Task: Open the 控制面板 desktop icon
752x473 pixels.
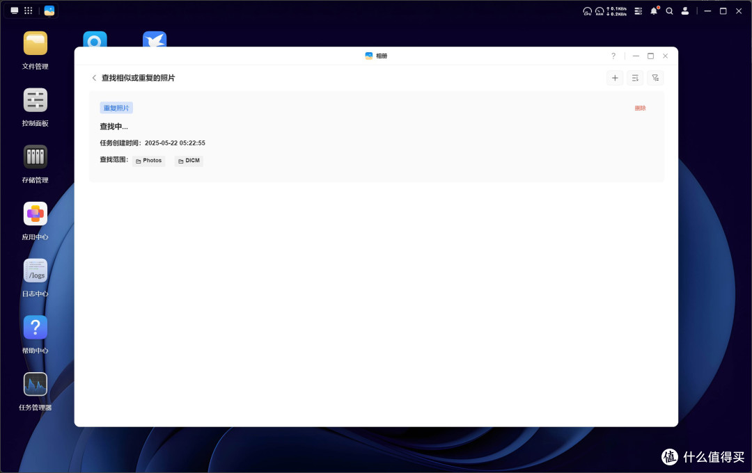Action: (x=35, y=100)
